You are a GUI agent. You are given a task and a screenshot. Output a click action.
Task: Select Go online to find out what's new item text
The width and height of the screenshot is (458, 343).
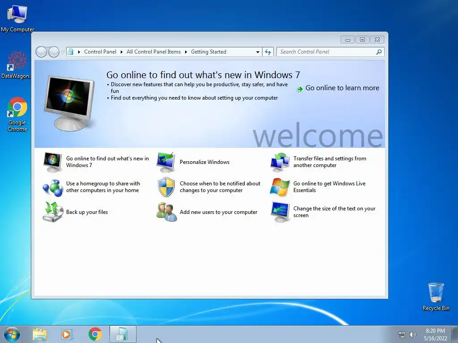107,162
